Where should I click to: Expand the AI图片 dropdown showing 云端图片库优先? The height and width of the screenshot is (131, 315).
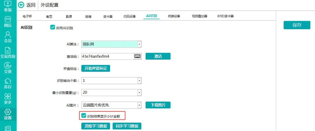(x=139, y=105)
